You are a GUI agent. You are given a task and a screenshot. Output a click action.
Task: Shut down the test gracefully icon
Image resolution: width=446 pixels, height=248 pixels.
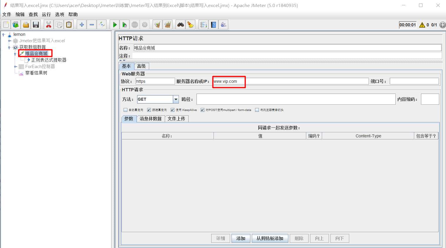tap(145, 25)
